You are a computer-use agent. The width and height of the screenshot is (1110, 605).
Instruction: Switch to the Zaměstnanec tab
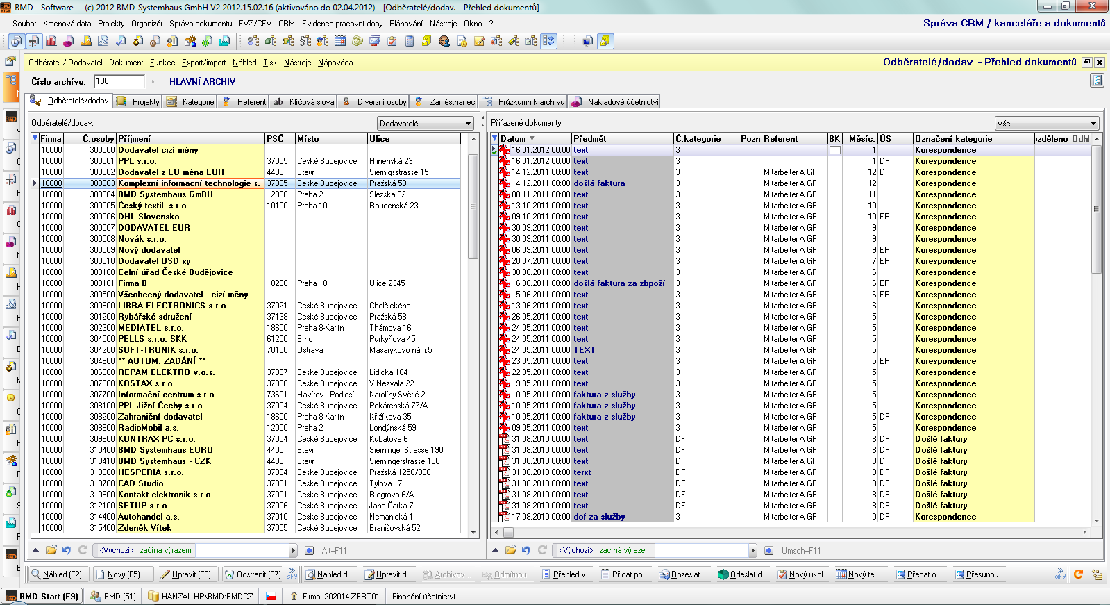coord(444,101)
